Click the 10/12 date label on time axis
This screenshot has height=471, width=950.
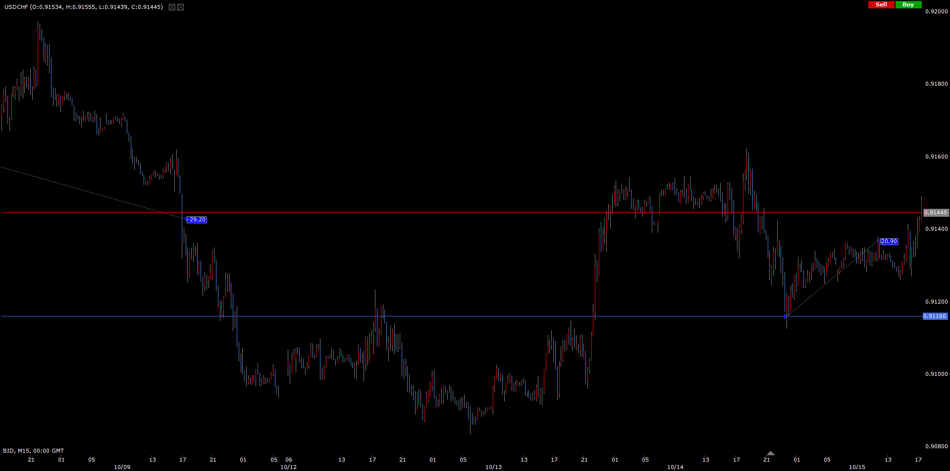pos(288,467)
